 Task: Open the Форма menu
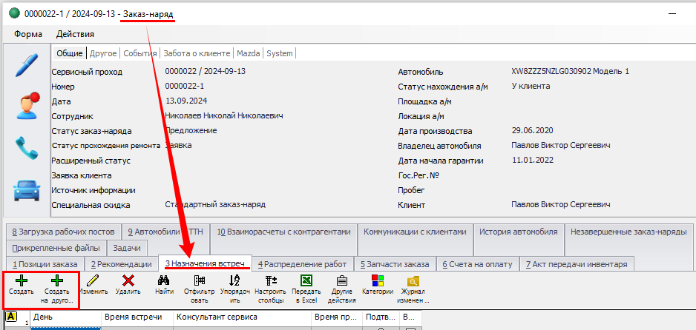point(28,34)
